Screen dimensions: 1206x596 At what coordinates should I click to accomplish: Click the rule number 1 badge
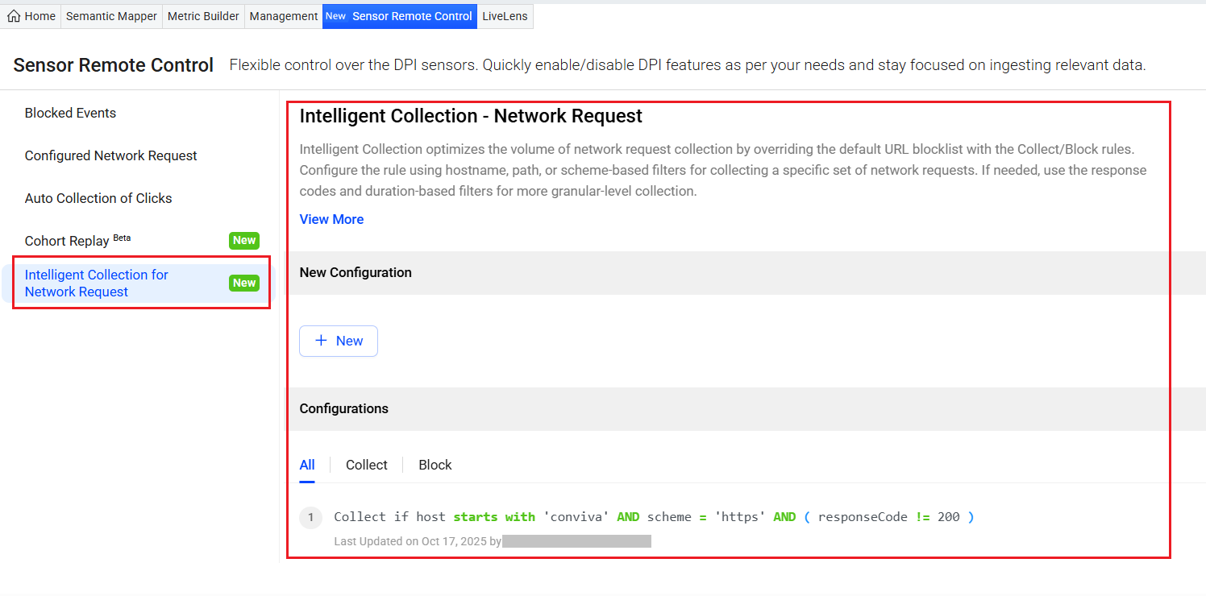point(310,518)
